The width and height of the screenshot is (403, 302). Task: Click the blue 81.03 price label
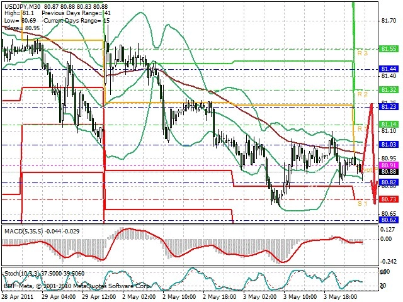pos(389,145)
